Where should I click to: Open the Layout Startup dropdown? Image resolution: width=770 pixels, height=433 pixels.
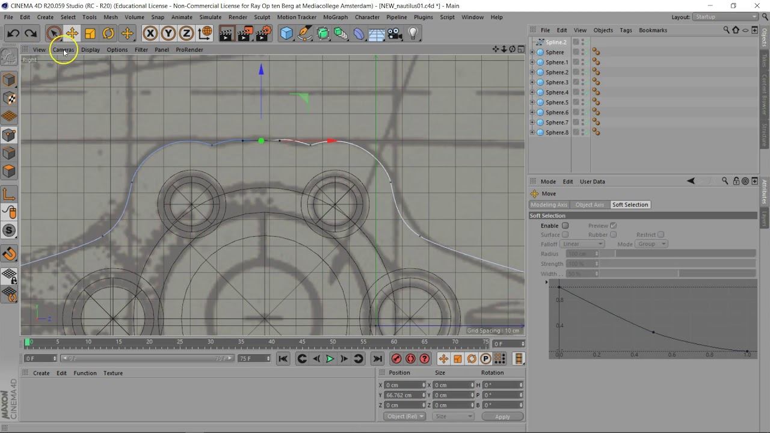[726, 17]
